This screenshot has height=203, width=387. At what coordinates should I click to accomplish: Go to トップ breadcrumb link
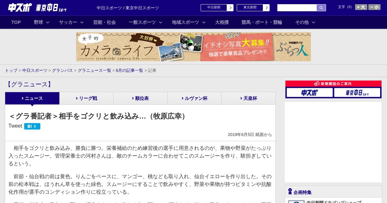[11, 70]
